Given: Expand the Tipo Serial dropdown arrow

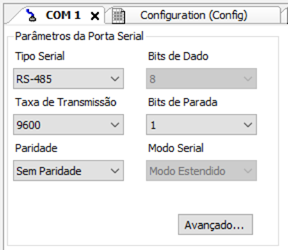Looking at the screenshot, I should coord(115,79).
